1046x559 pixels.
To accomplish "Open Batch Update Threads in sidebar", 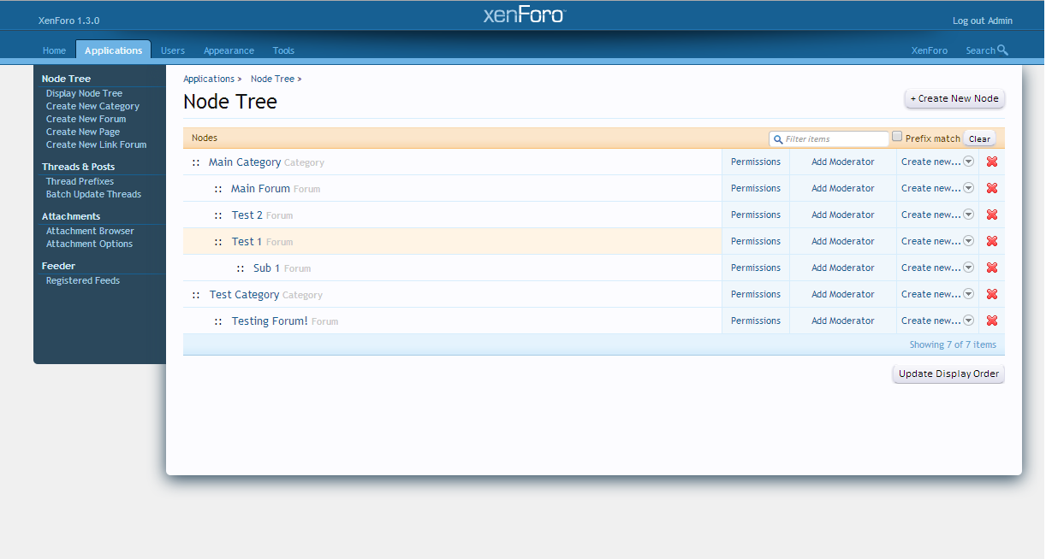I will click(93, 194).
